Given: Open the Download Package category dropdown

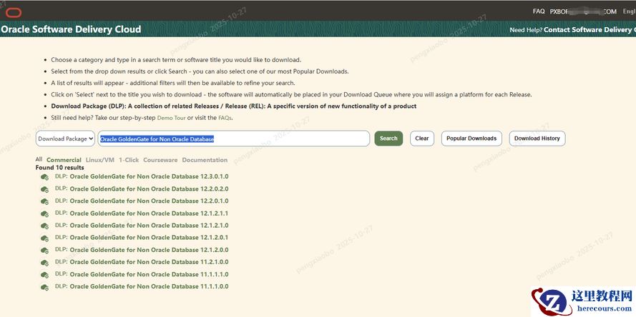Looking at the screenshot, I should pyautogui.click(x=65, y=139).
